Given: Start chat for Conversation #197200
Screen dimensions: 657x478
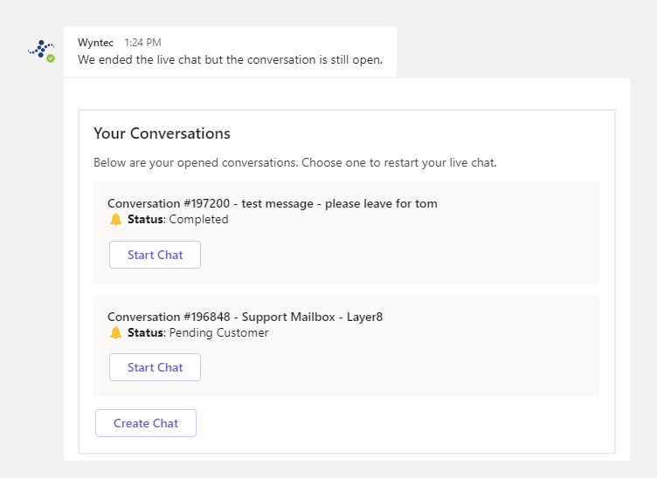Looking at the screenshot, I should pyautogui.click(x=155, y=255).
